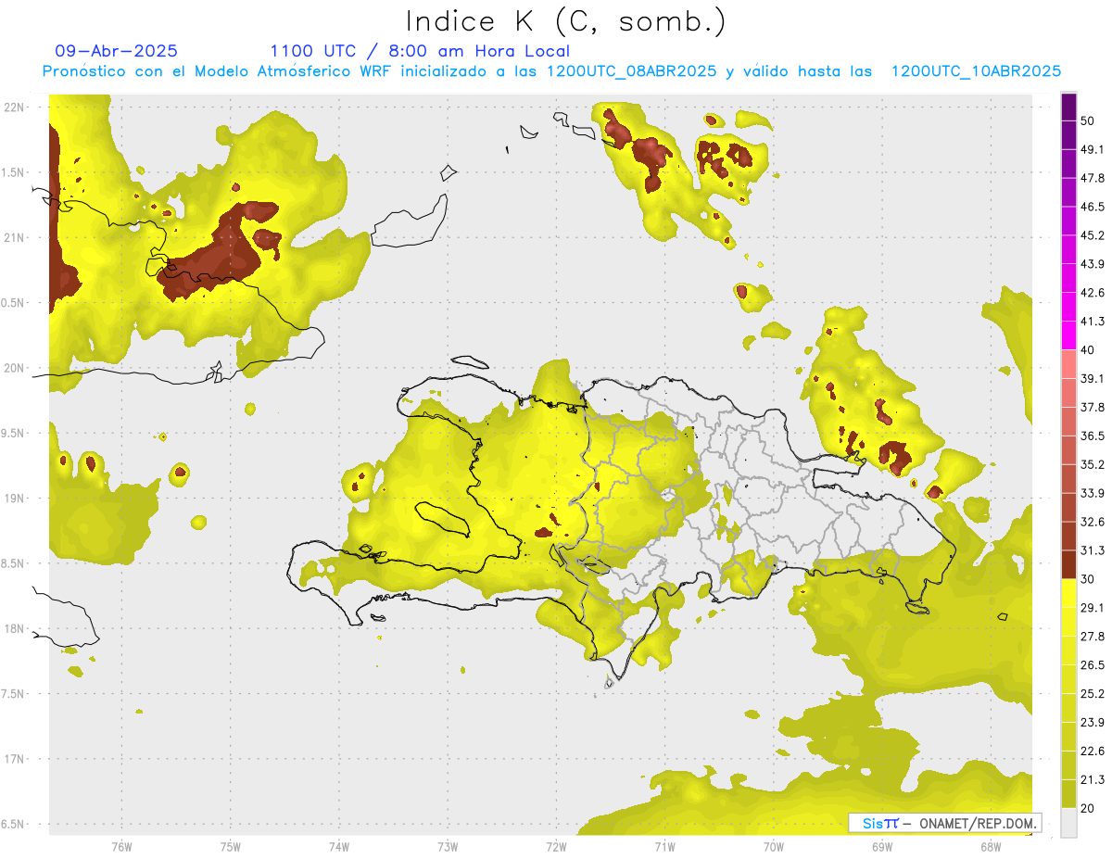The height and width of the screenshot is (859, 1112).
Task: Click the colorbar value "29.1"
Action: pyautogui.click(x=1093, y=608)
